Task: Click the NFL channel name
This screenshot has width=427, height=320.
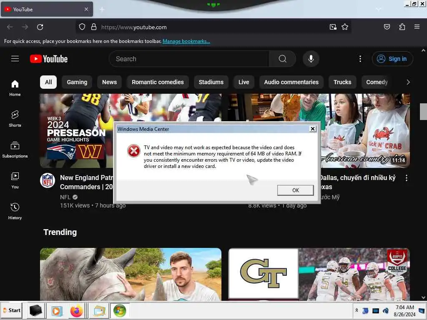Action: click(65, 197)
